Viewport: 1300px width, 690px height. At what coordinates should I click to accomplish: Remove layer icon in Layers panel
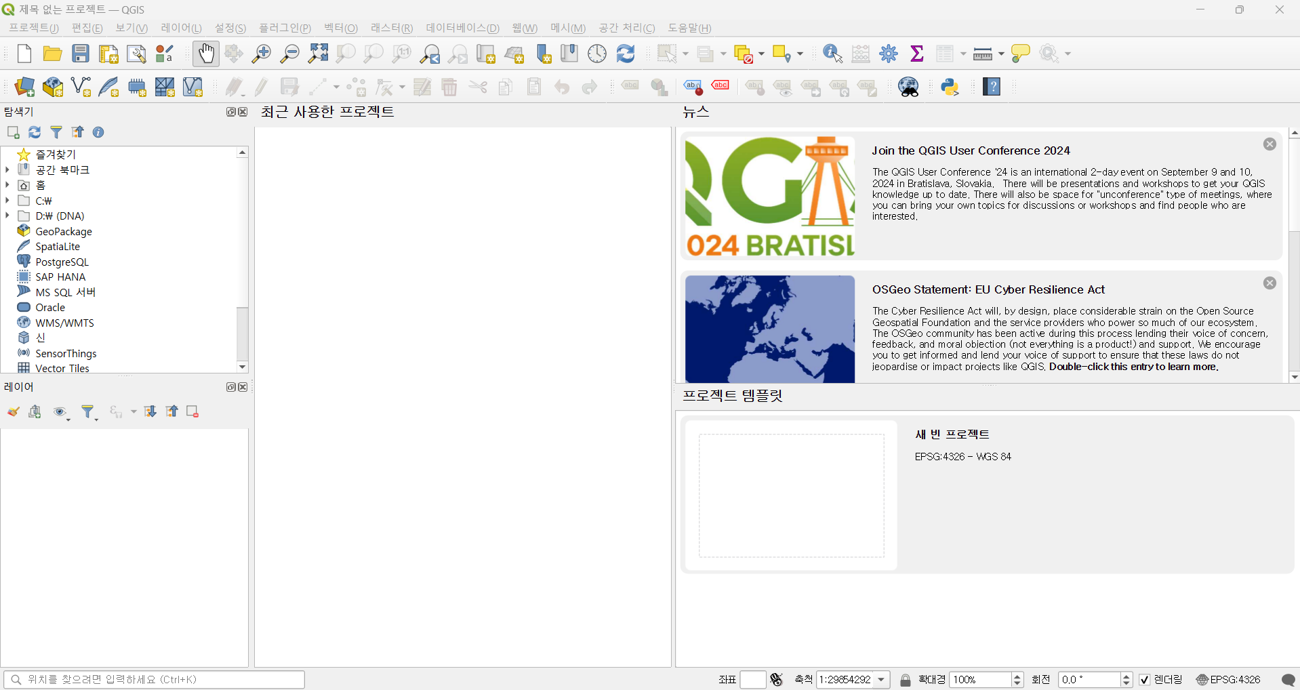point(192,411)
